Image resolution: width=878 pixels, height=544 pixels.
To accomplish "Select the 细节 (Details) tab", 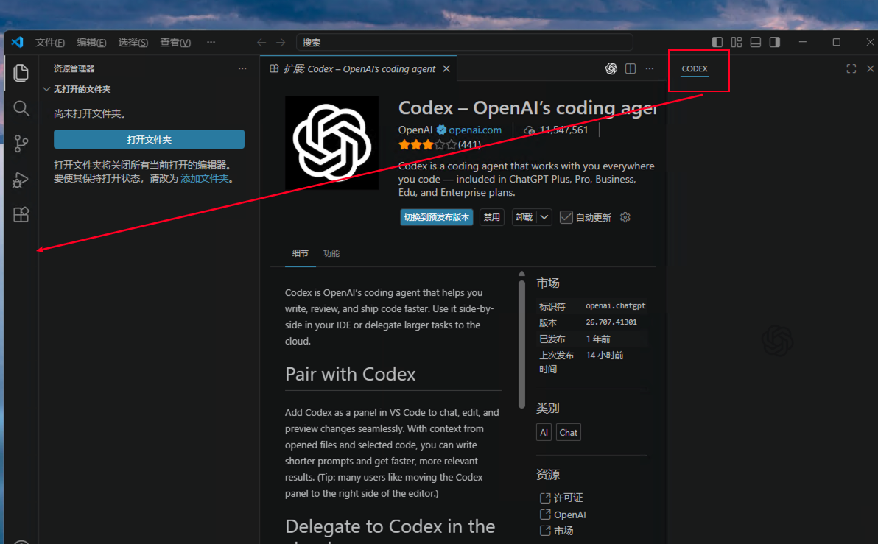I will click(x=300, y=253).
